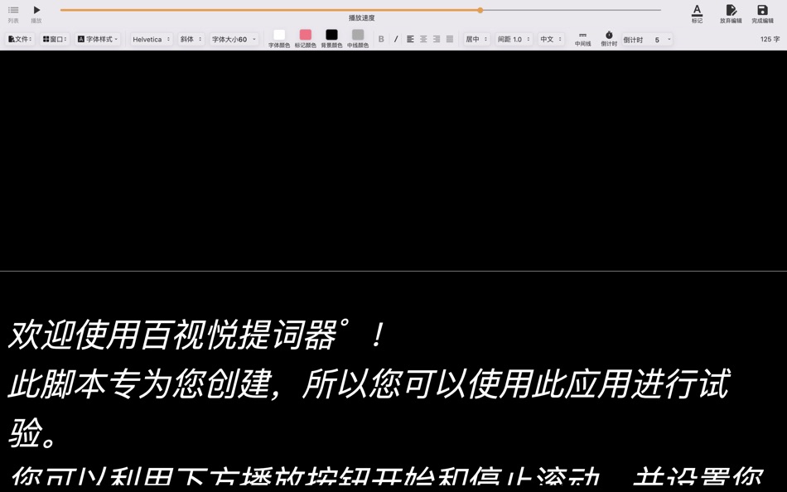Discard edits with 放弃编辑 icon
The image size is (787, 492).
click(731, 13)
